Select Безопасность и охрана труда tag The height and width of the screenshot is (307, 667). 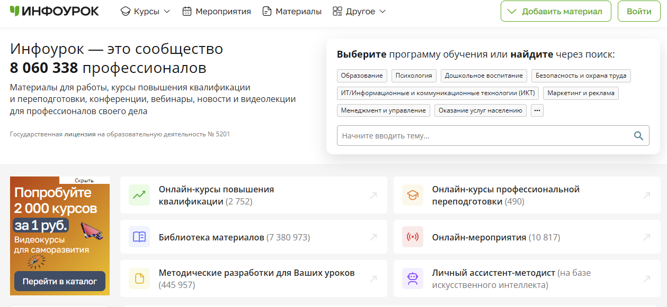pos(581,76)
